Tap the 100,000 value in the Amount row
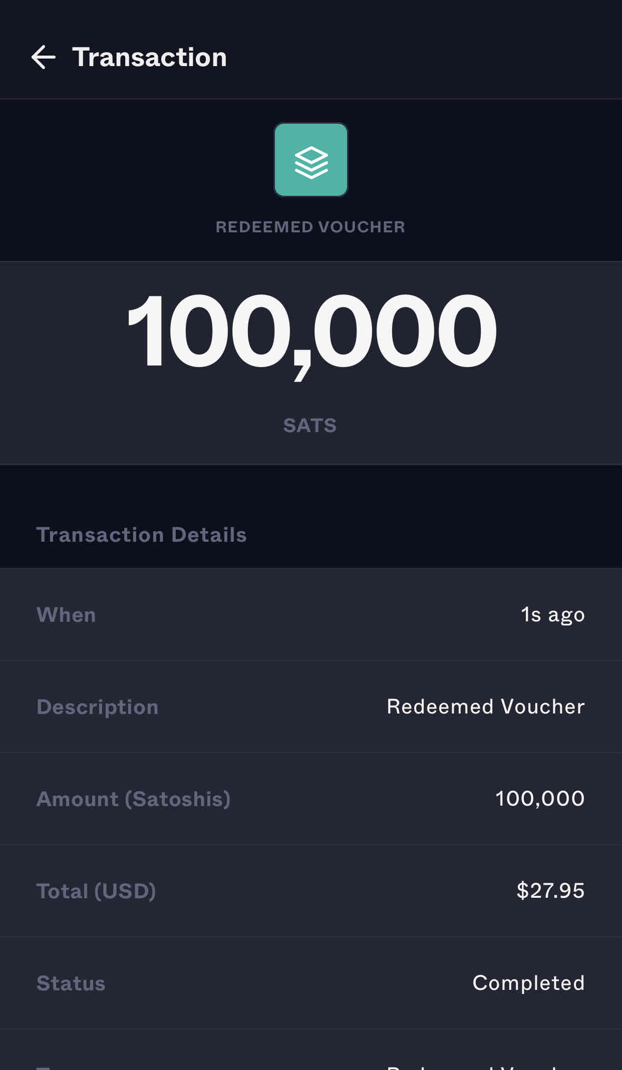The image size is (622, 1070). pyautogui.click(x=539, y=799)
